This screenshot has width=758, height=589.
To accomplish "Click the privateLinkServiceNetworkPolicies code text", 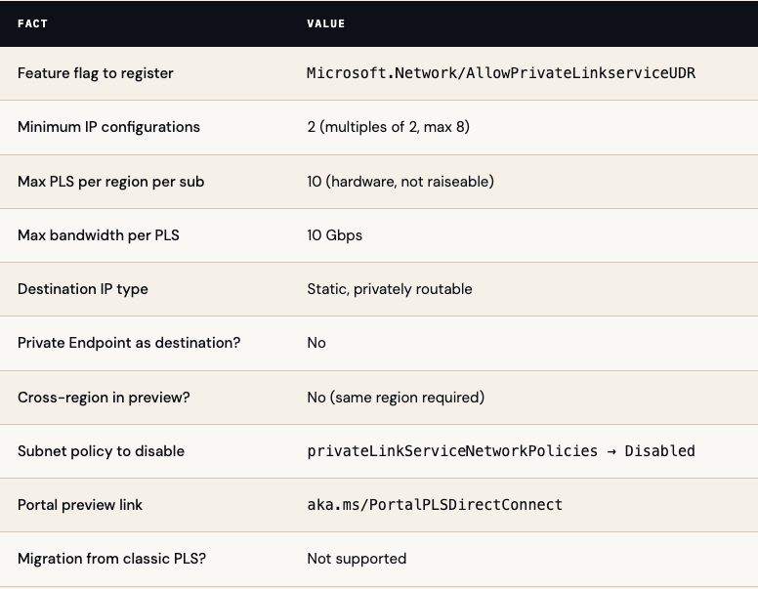I will click(452, 451).
